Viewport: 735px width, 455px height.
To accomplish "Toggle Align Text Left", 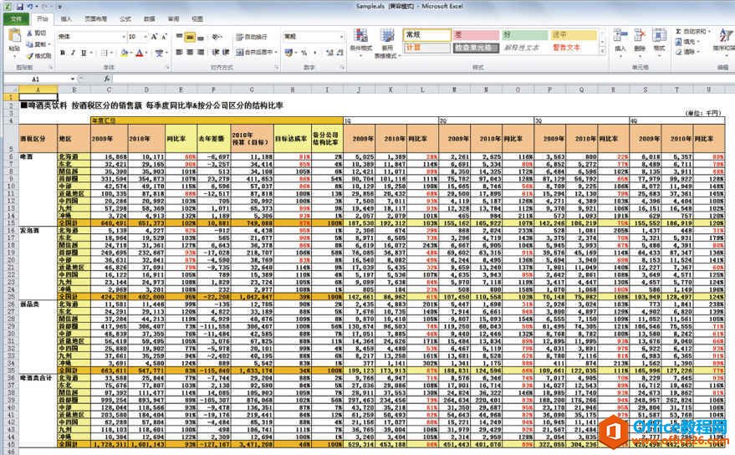I will point(180,52).
